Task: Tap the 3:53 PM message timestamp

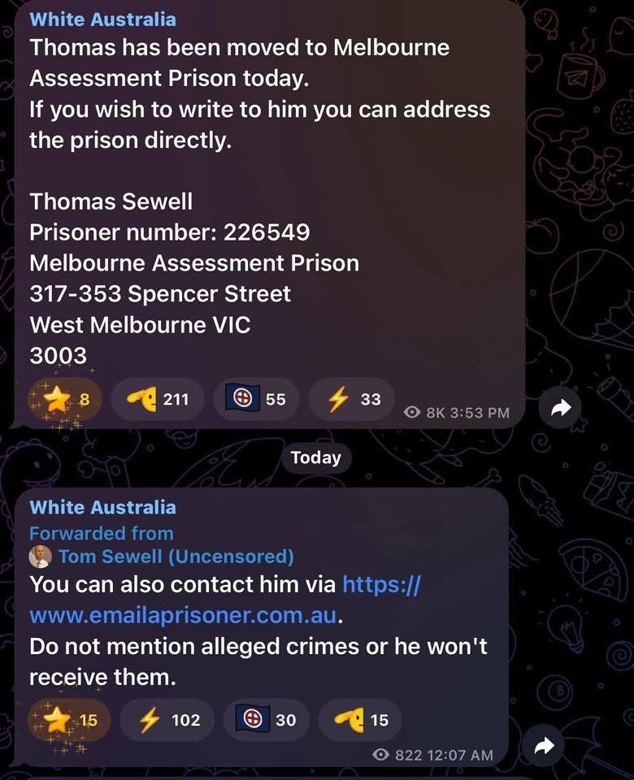Action: [480, 413]
